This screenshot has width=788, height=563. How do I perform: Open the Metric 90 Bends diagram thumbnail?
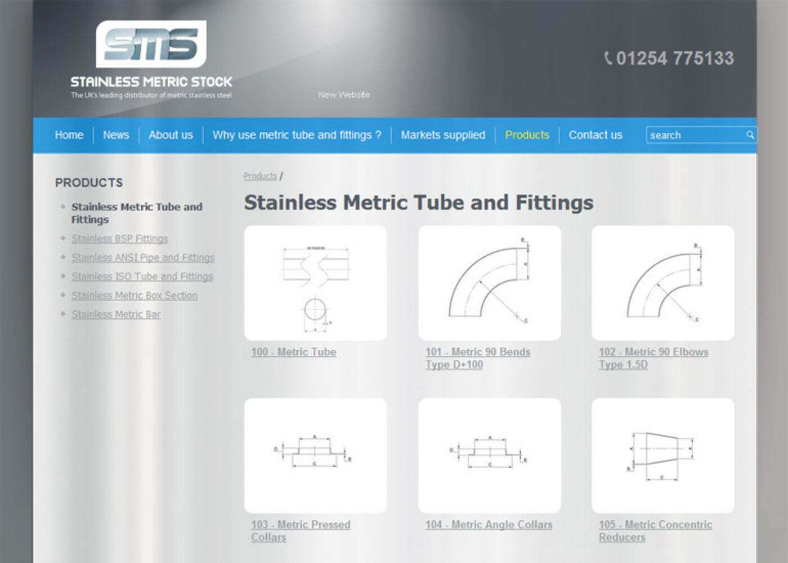click(x=489, y=283)
